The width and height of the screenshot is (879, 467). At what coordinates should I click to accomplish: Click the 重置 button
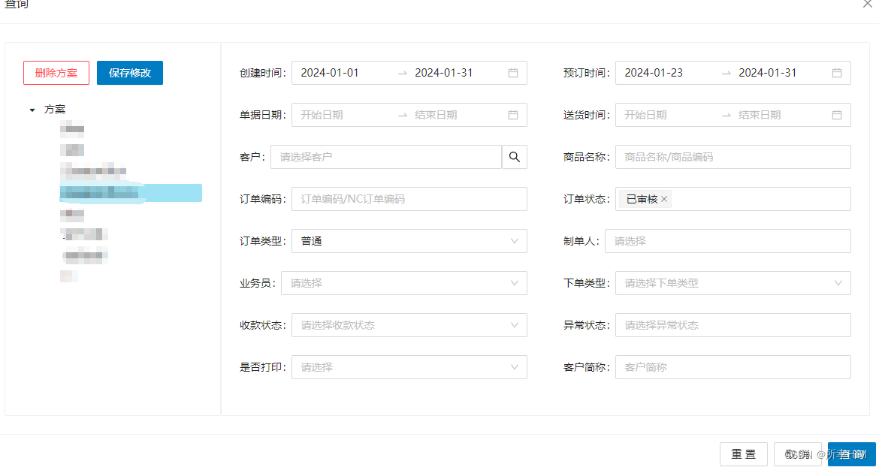[x=743, y=453]
